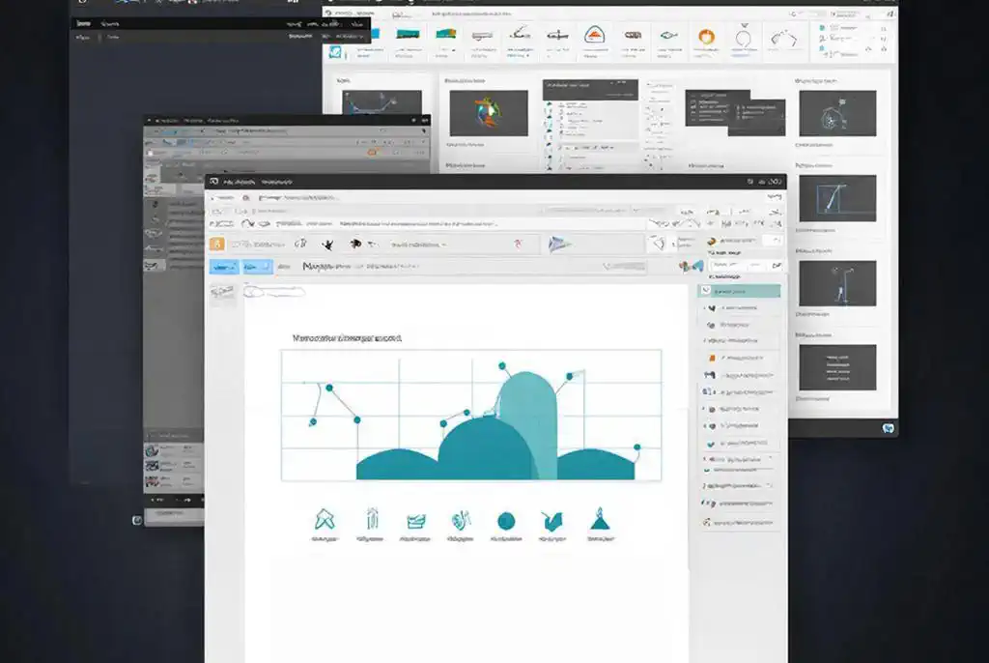Click the teal fish-shaped icon in the back ribbon
989x663 pixels.
666,38
